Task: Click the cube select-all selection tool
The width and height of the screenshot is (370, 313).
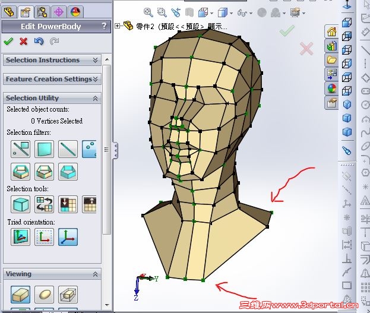Action: coord(21,204)
